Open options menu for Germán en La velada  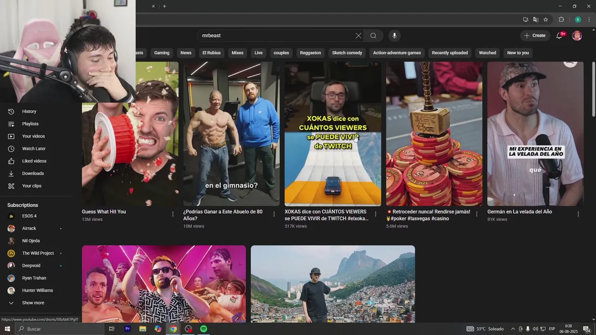pos(578,214)
